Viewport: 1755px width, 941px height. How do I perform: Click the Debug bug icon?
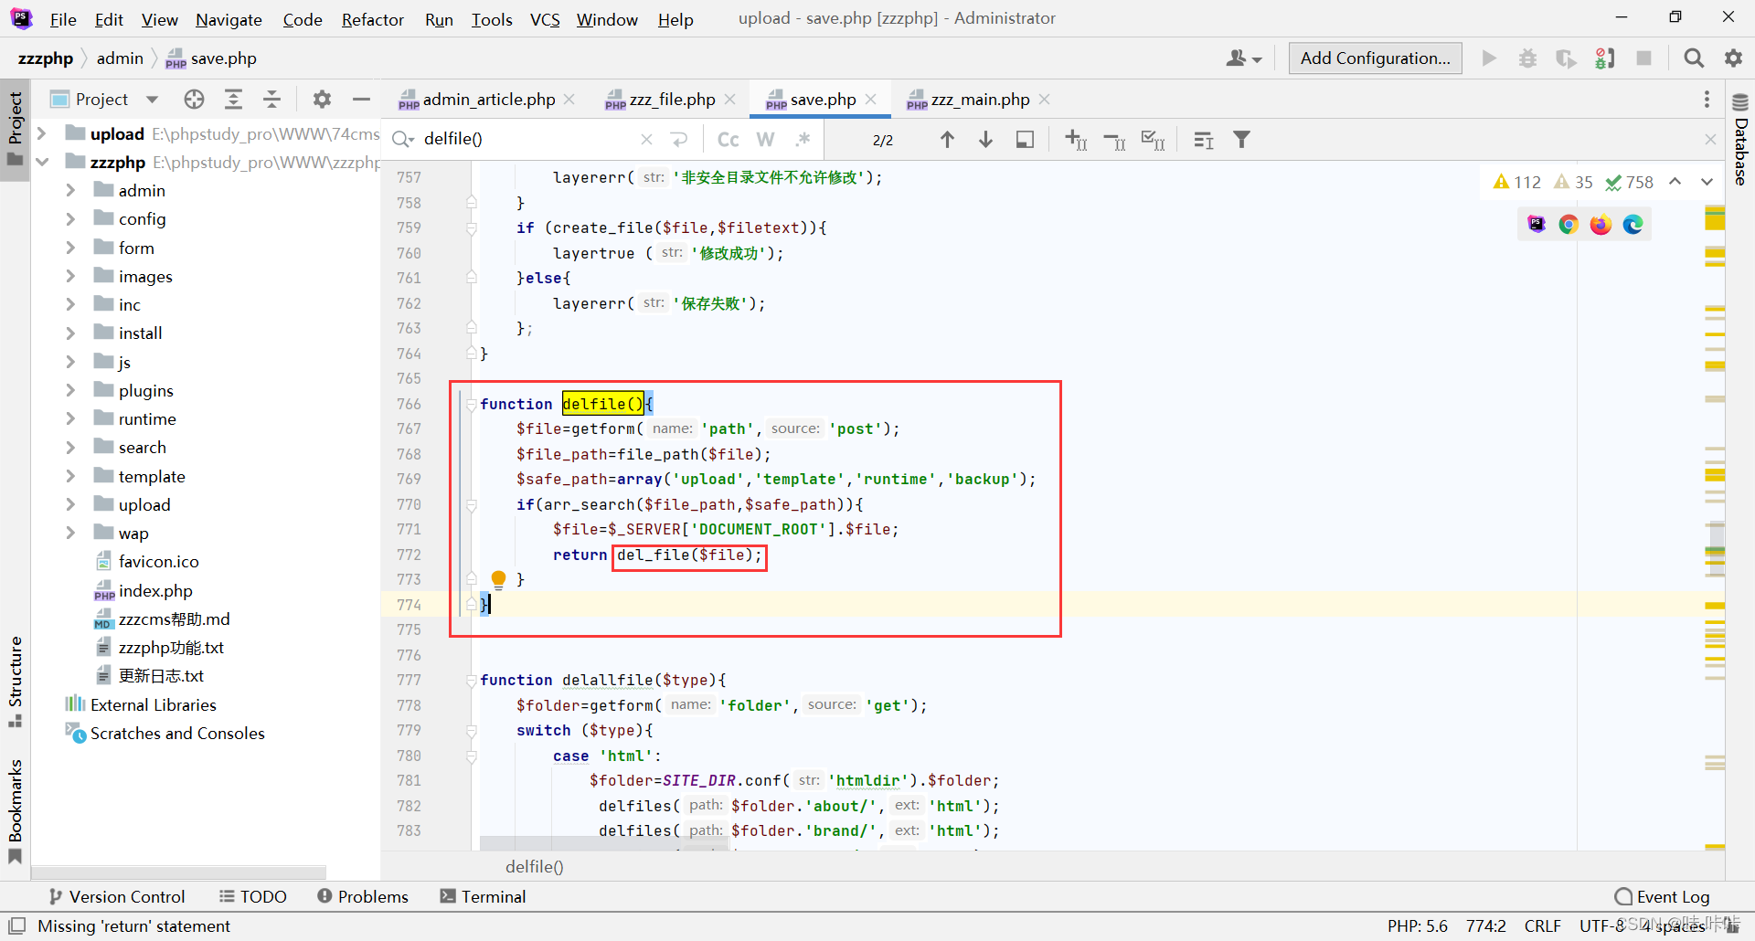[x=1527, y=58]
